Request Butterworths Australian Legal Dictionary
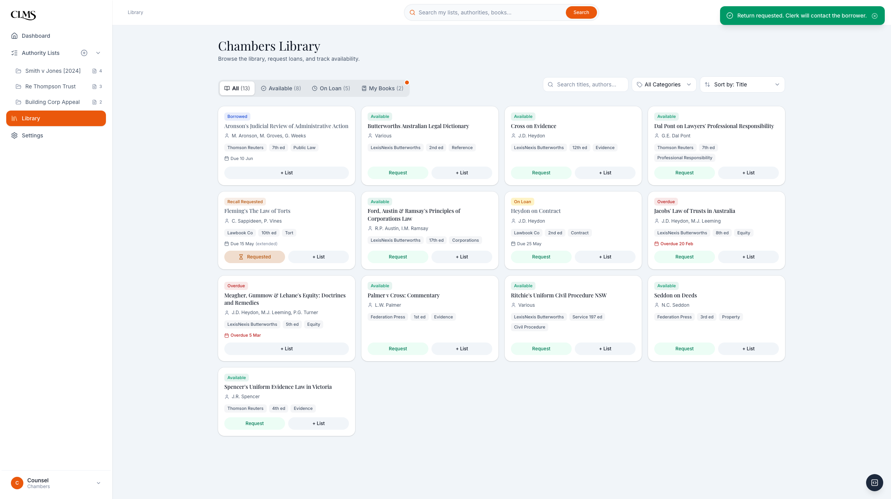 tap(398, 173)
